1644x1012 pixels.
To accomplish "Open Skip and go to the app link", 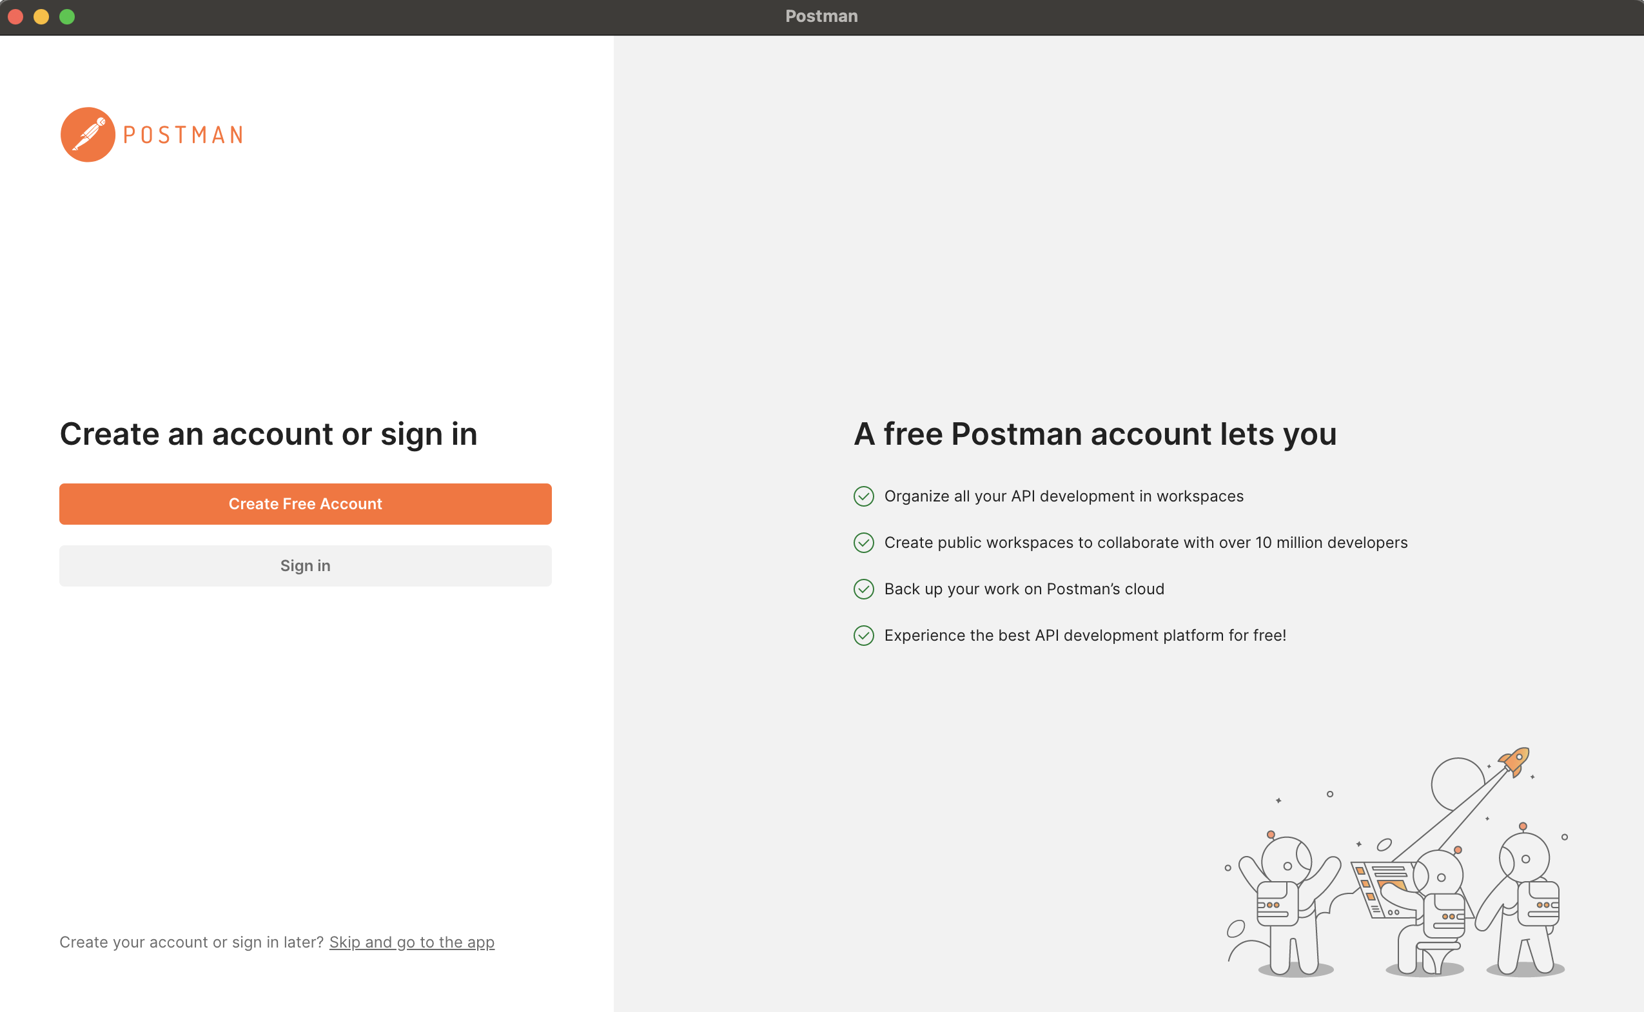I will 412,942.
